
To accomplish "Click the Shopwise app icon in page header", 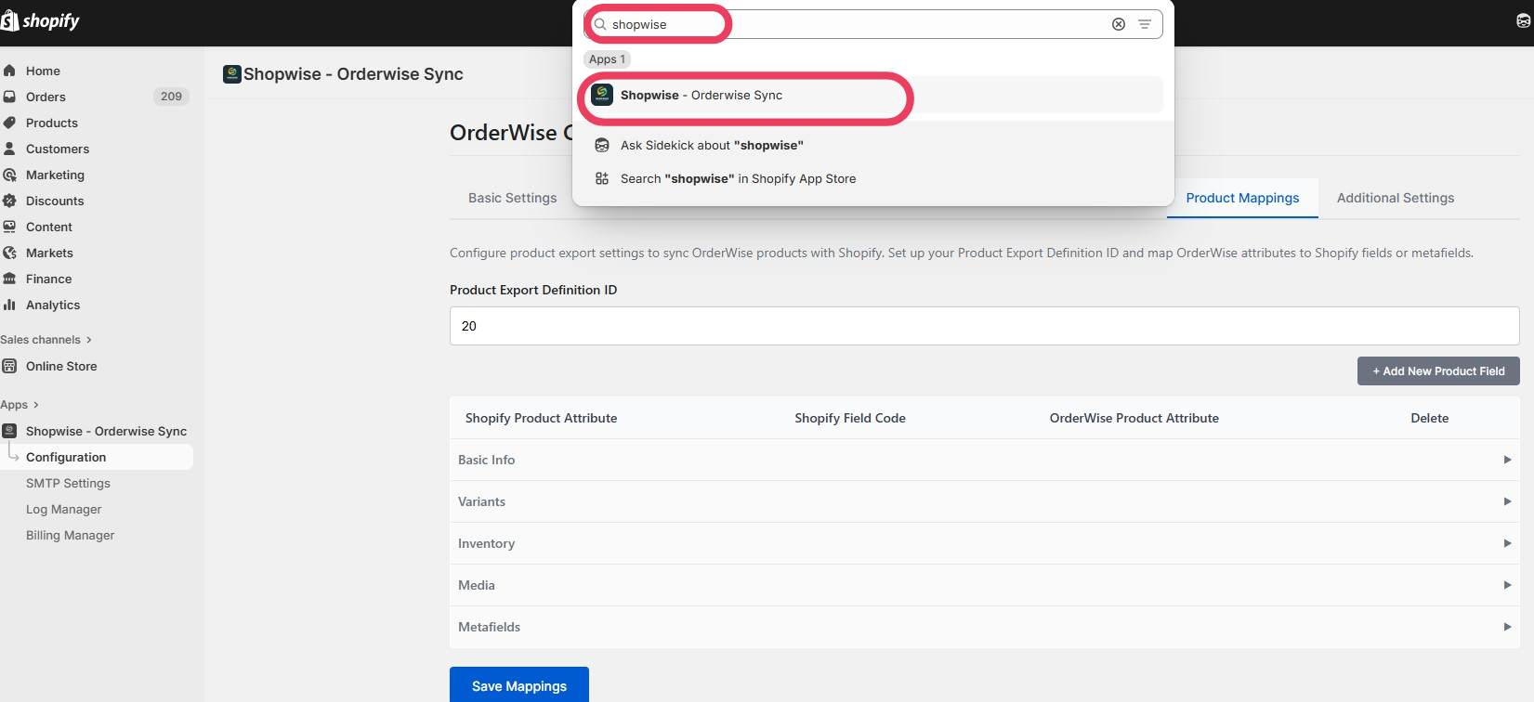I will click(232, 74).
